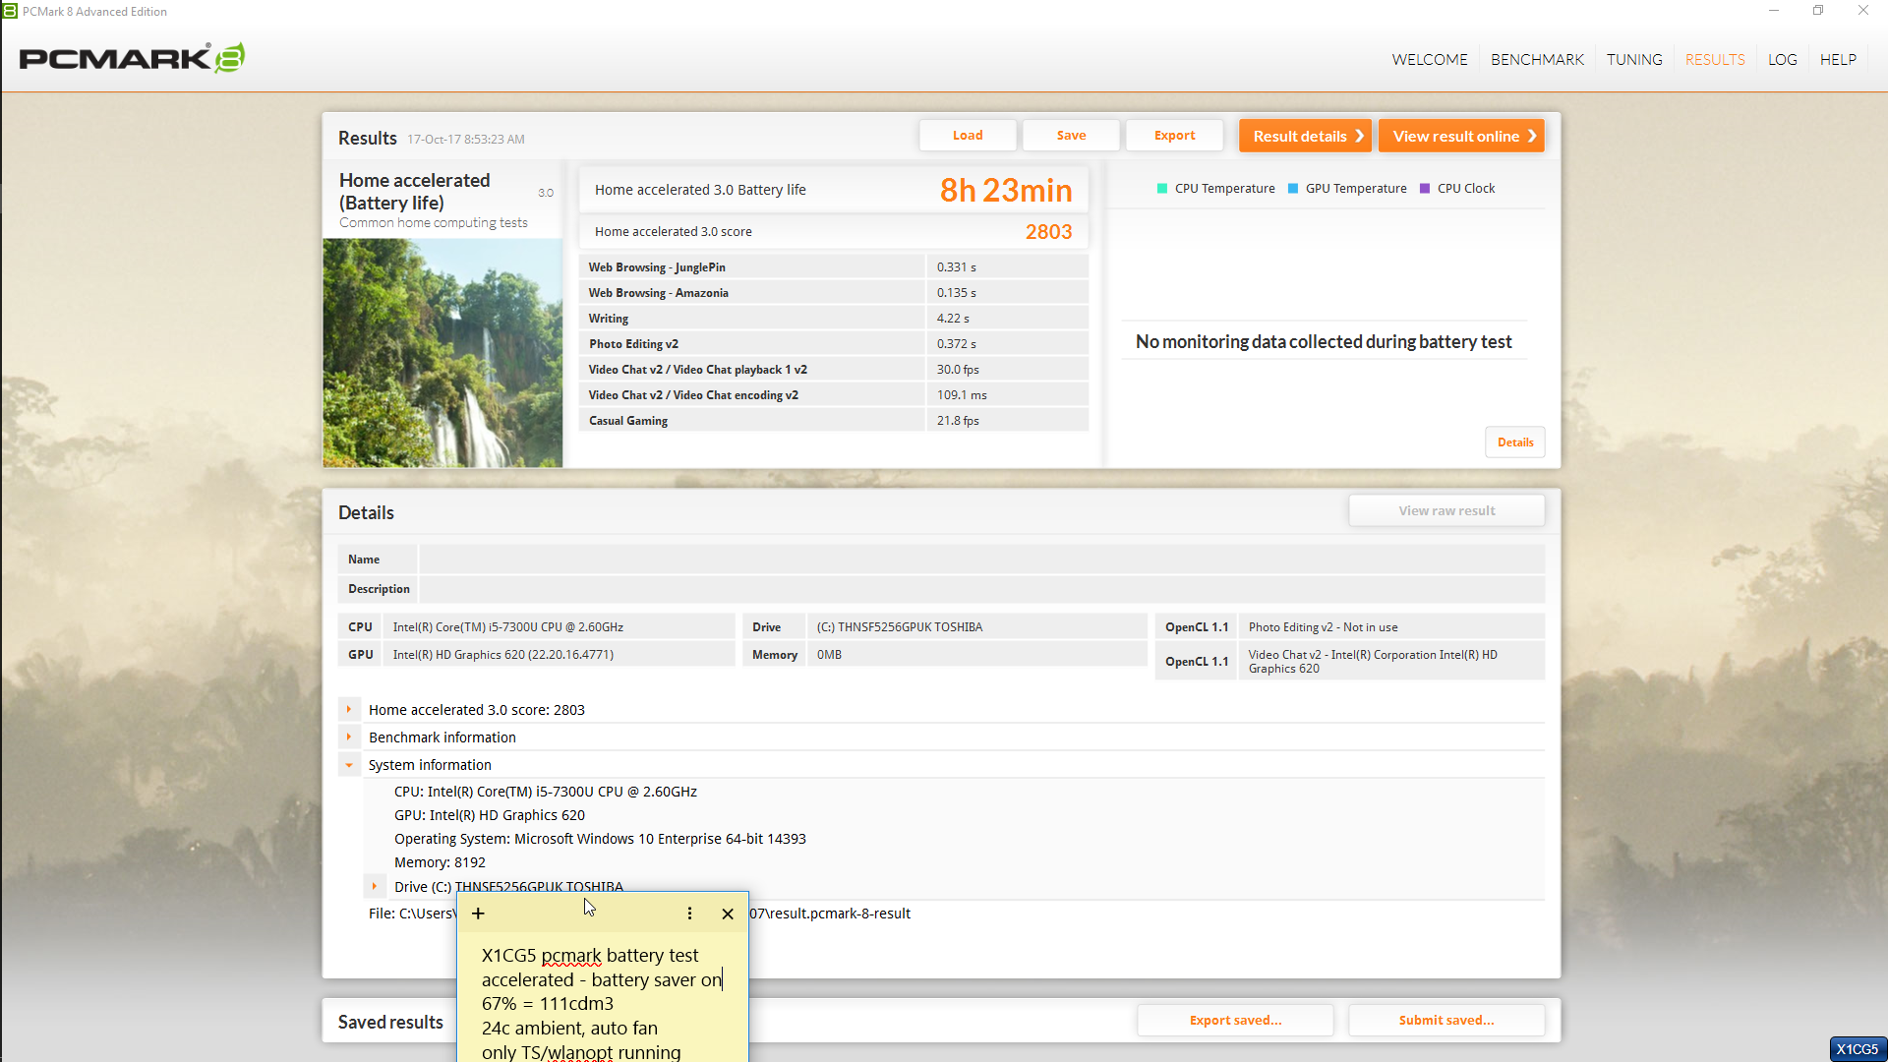Select the Web Browsing - Amazonia row
Screen dimensions: 1888x1062
(834, 292)
